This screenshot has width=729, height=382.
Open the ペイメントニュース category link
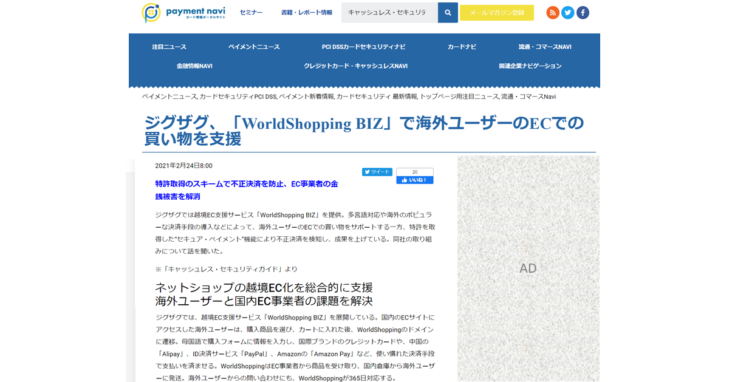pos(169,97)
